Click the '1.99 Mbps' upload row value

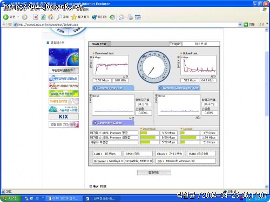(x=209, y=137)
